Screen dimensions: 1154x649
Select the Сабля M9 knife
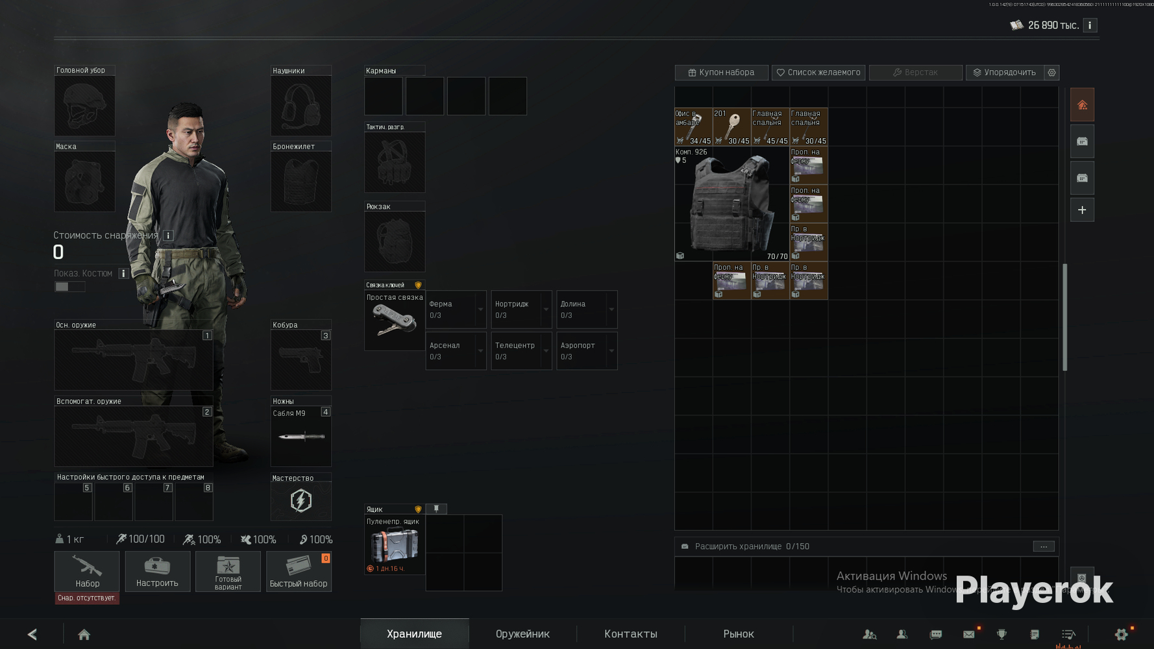click(301, 436)
